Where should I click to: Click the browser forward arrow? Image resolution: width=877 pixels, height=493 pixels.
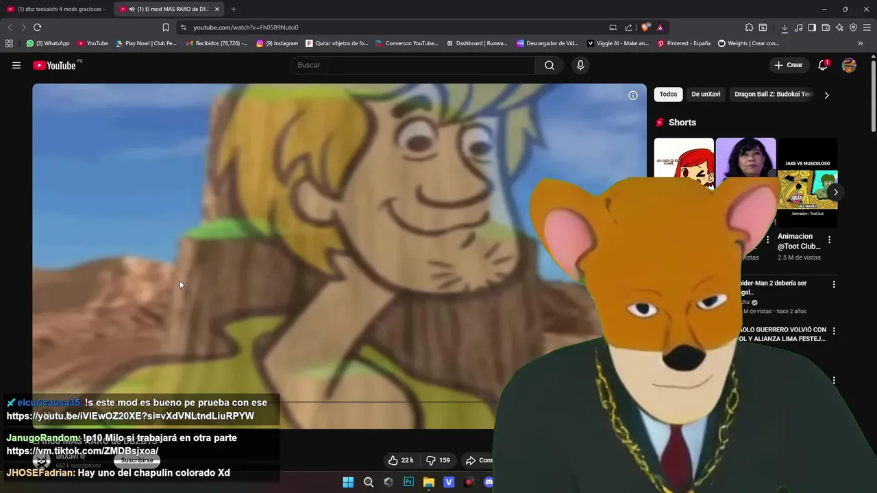(23, 27)
